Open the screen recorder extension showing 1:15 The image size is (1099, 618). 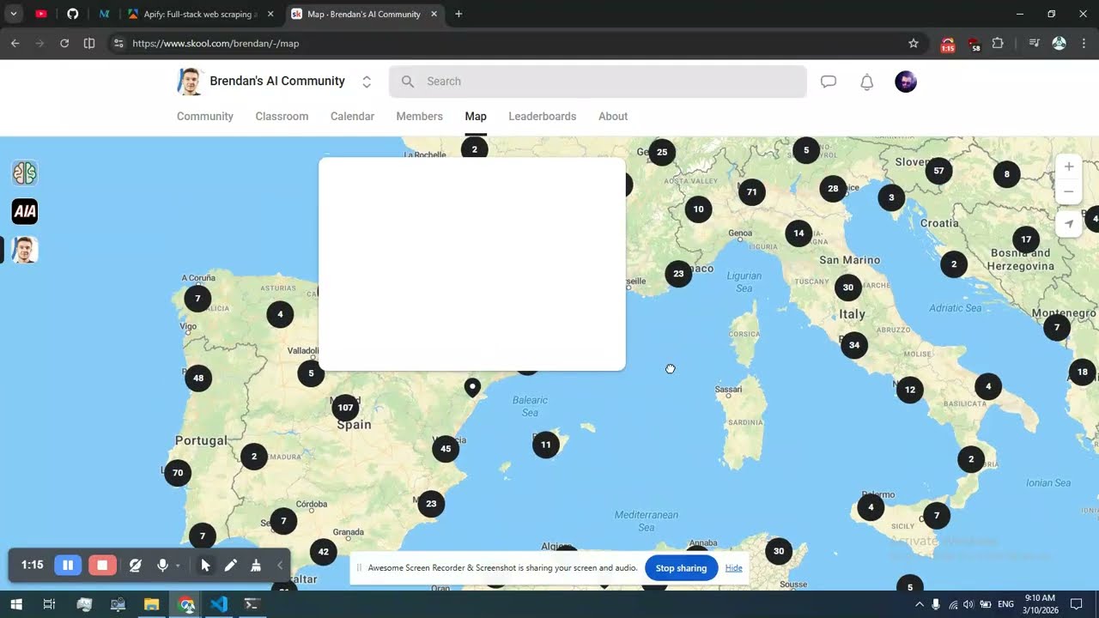coord(948,44)
